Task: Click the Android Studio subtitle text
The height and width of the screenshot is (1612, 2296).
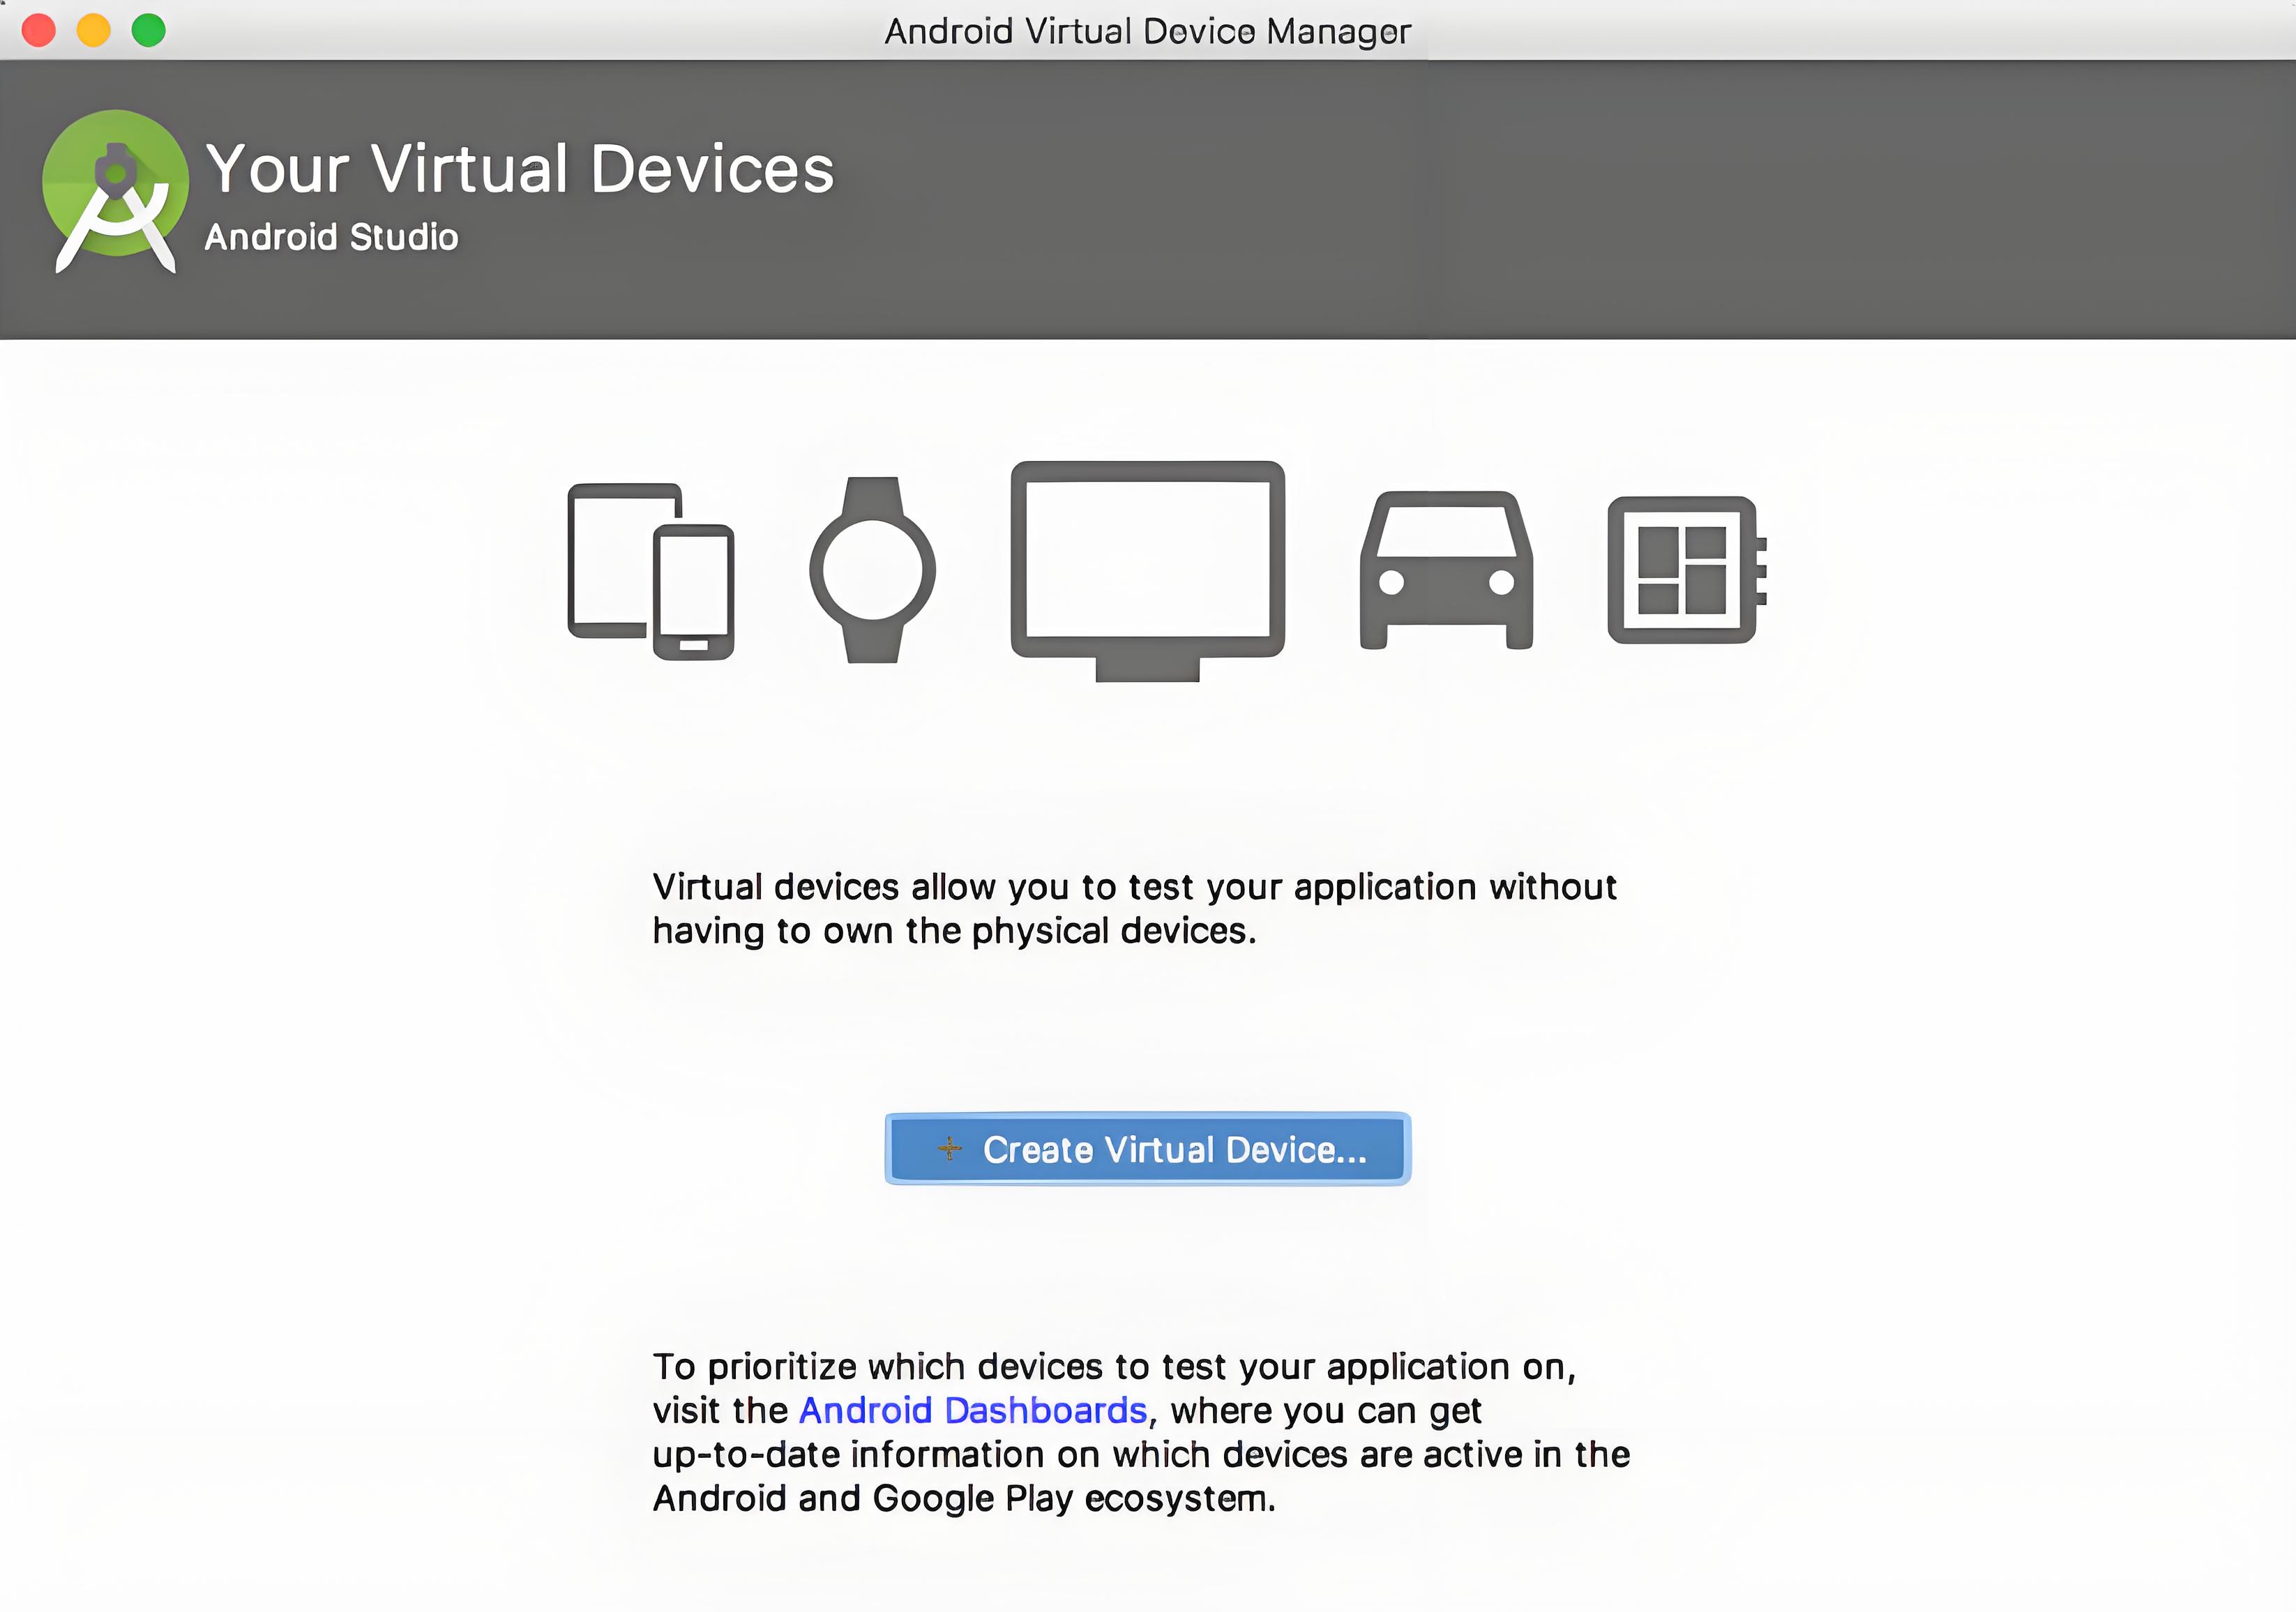Action: pyautogui.click(x=331, y=237)
